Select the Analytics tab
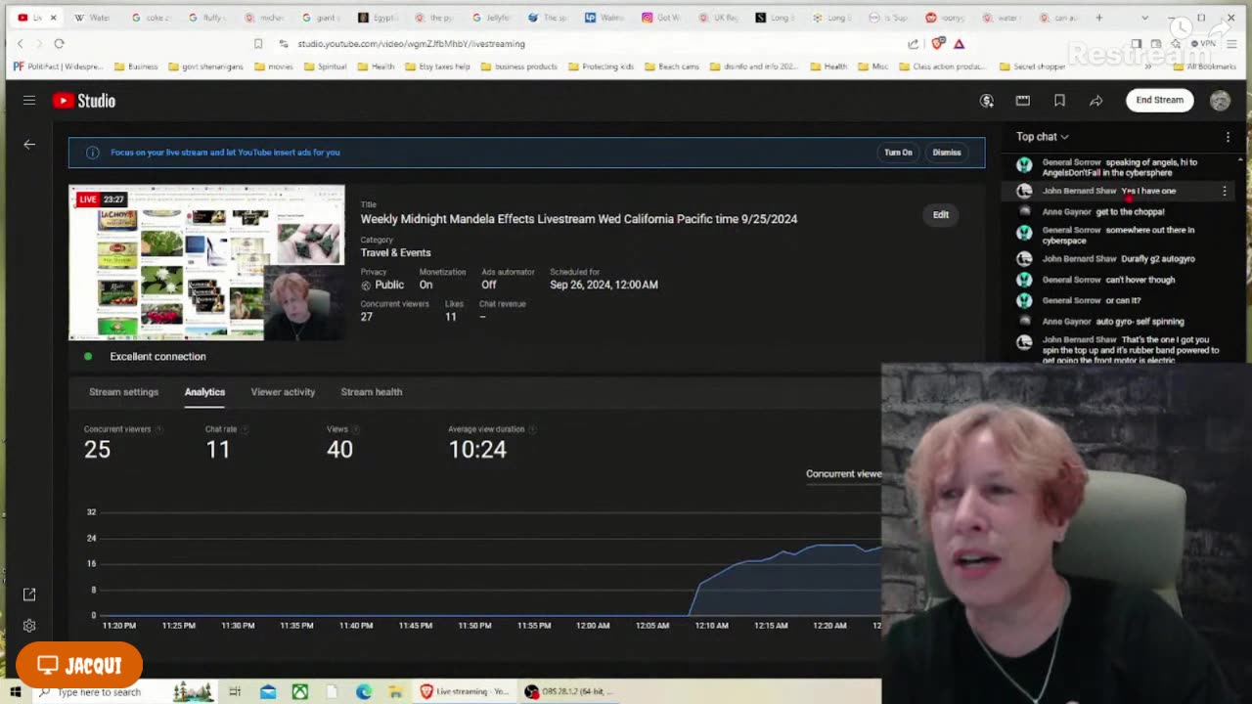This screenshot has height=704, width=1252. [x=204, y=392]
